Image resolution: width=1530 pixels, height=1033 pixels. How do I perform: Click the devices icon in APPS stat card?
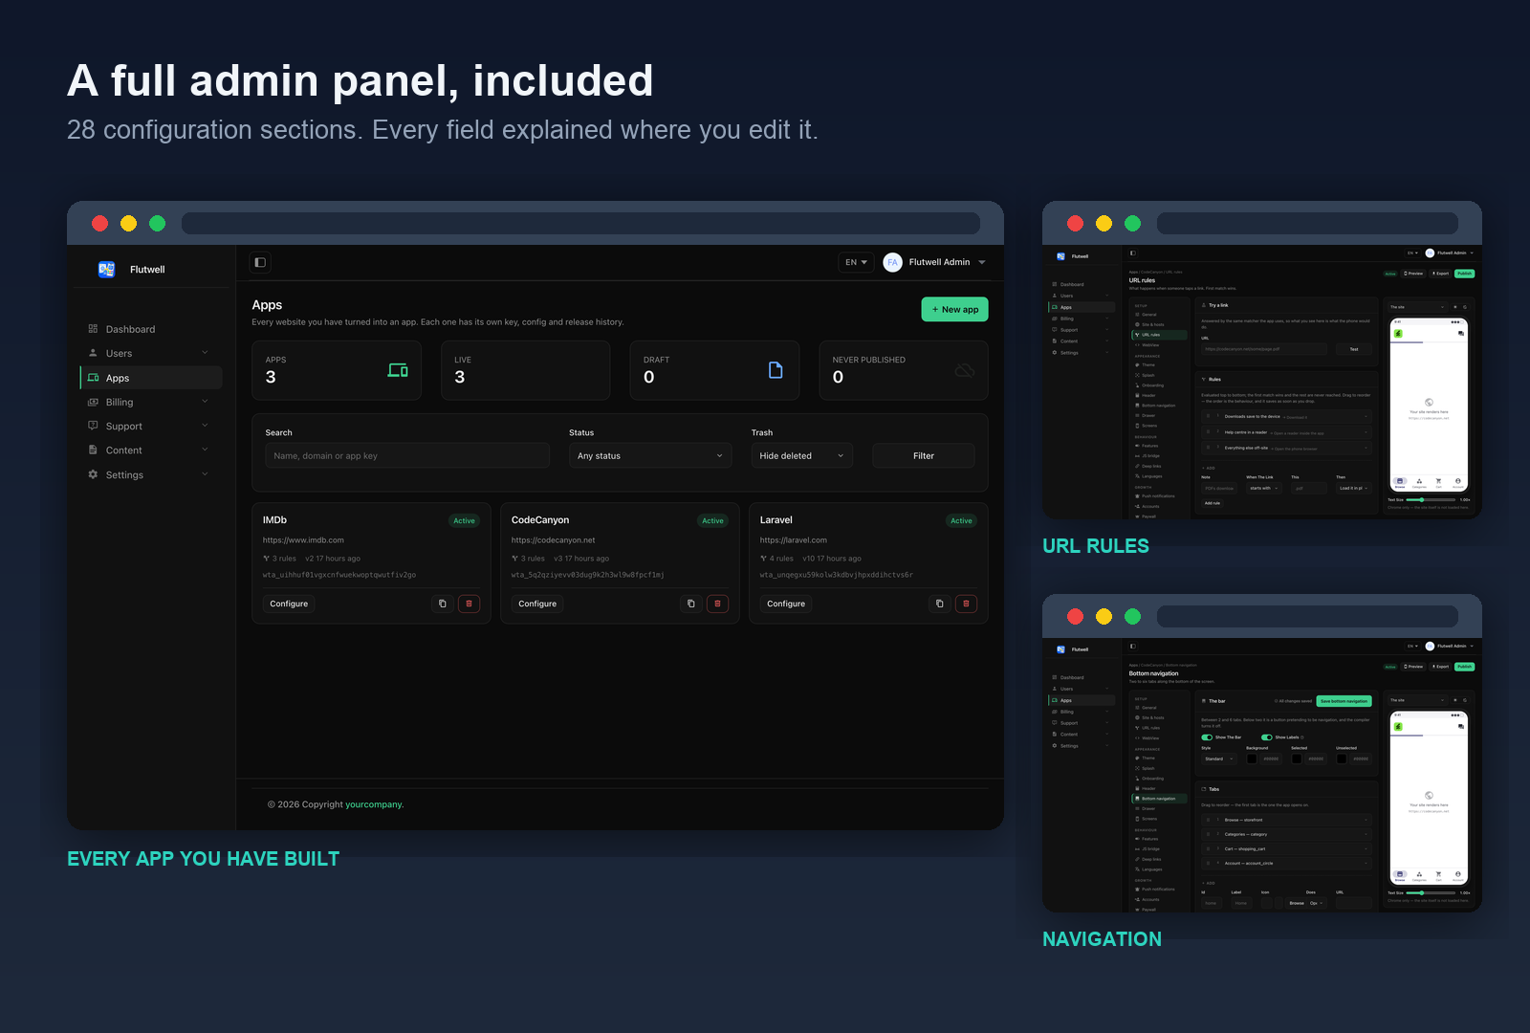tap(398, 370)
